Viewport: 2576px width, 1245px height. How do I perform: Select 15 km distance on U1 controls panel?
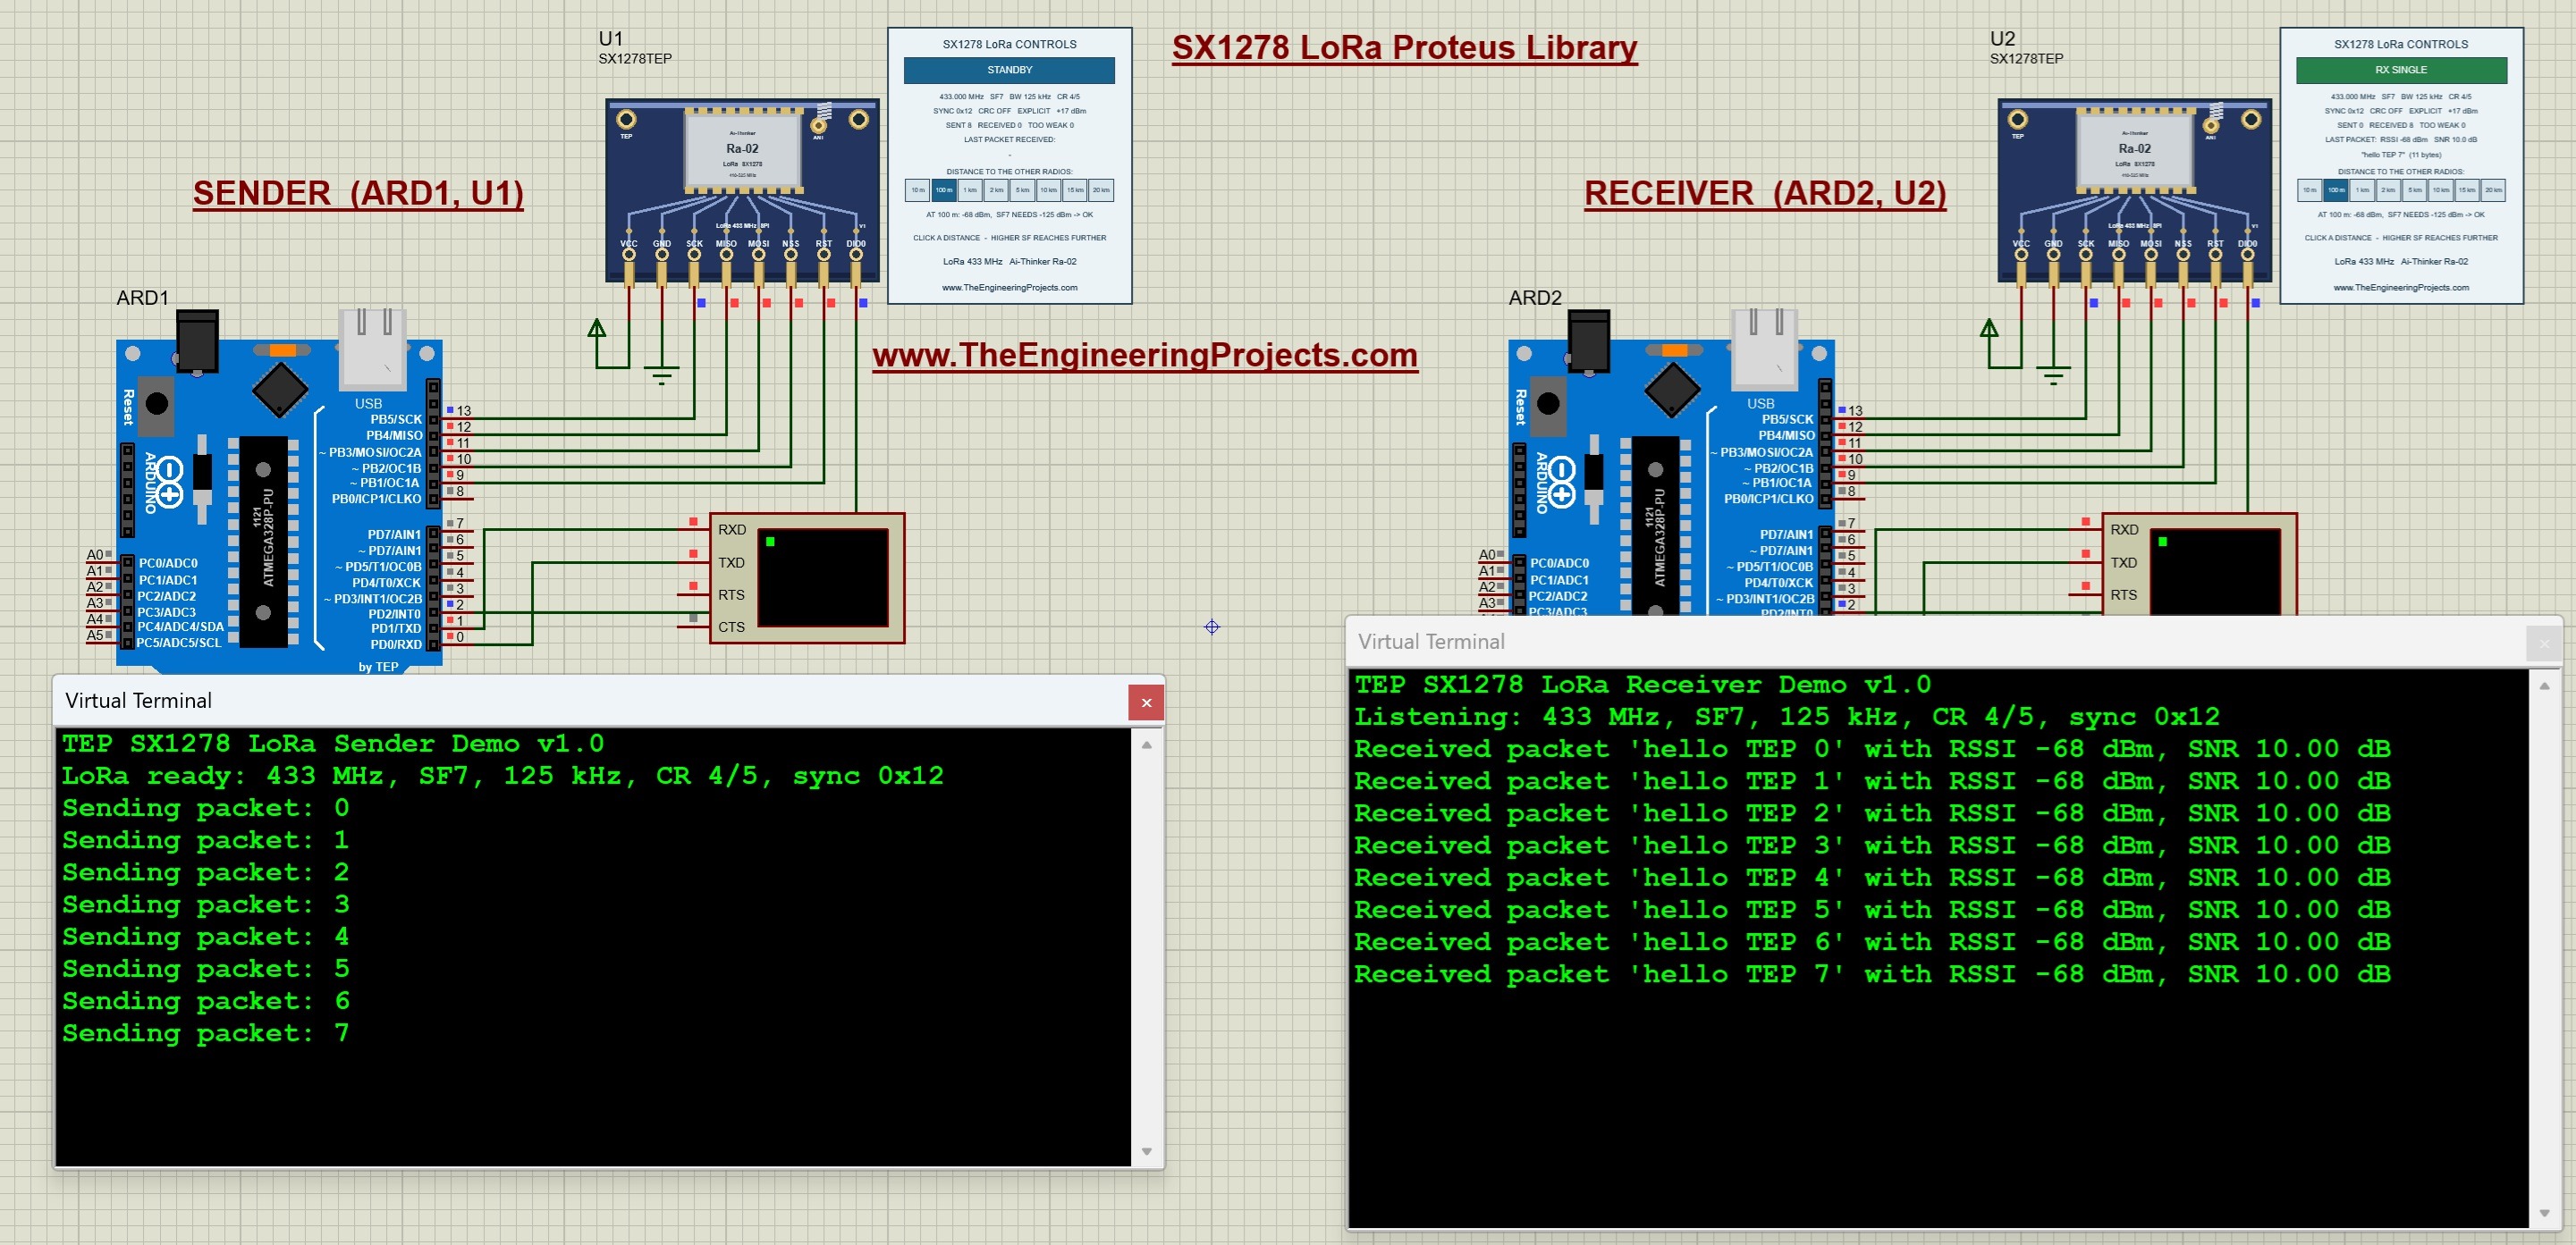click(x=1075, y=189)
